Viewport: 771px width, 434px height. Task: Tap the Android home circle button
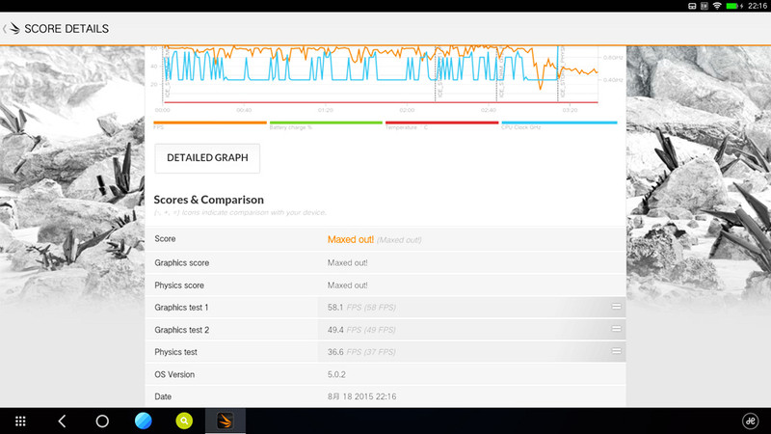tap(102, 421)
